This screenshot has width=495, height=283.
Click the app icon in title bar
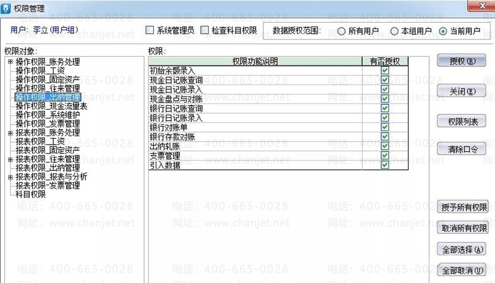click(x=6, y=8)
